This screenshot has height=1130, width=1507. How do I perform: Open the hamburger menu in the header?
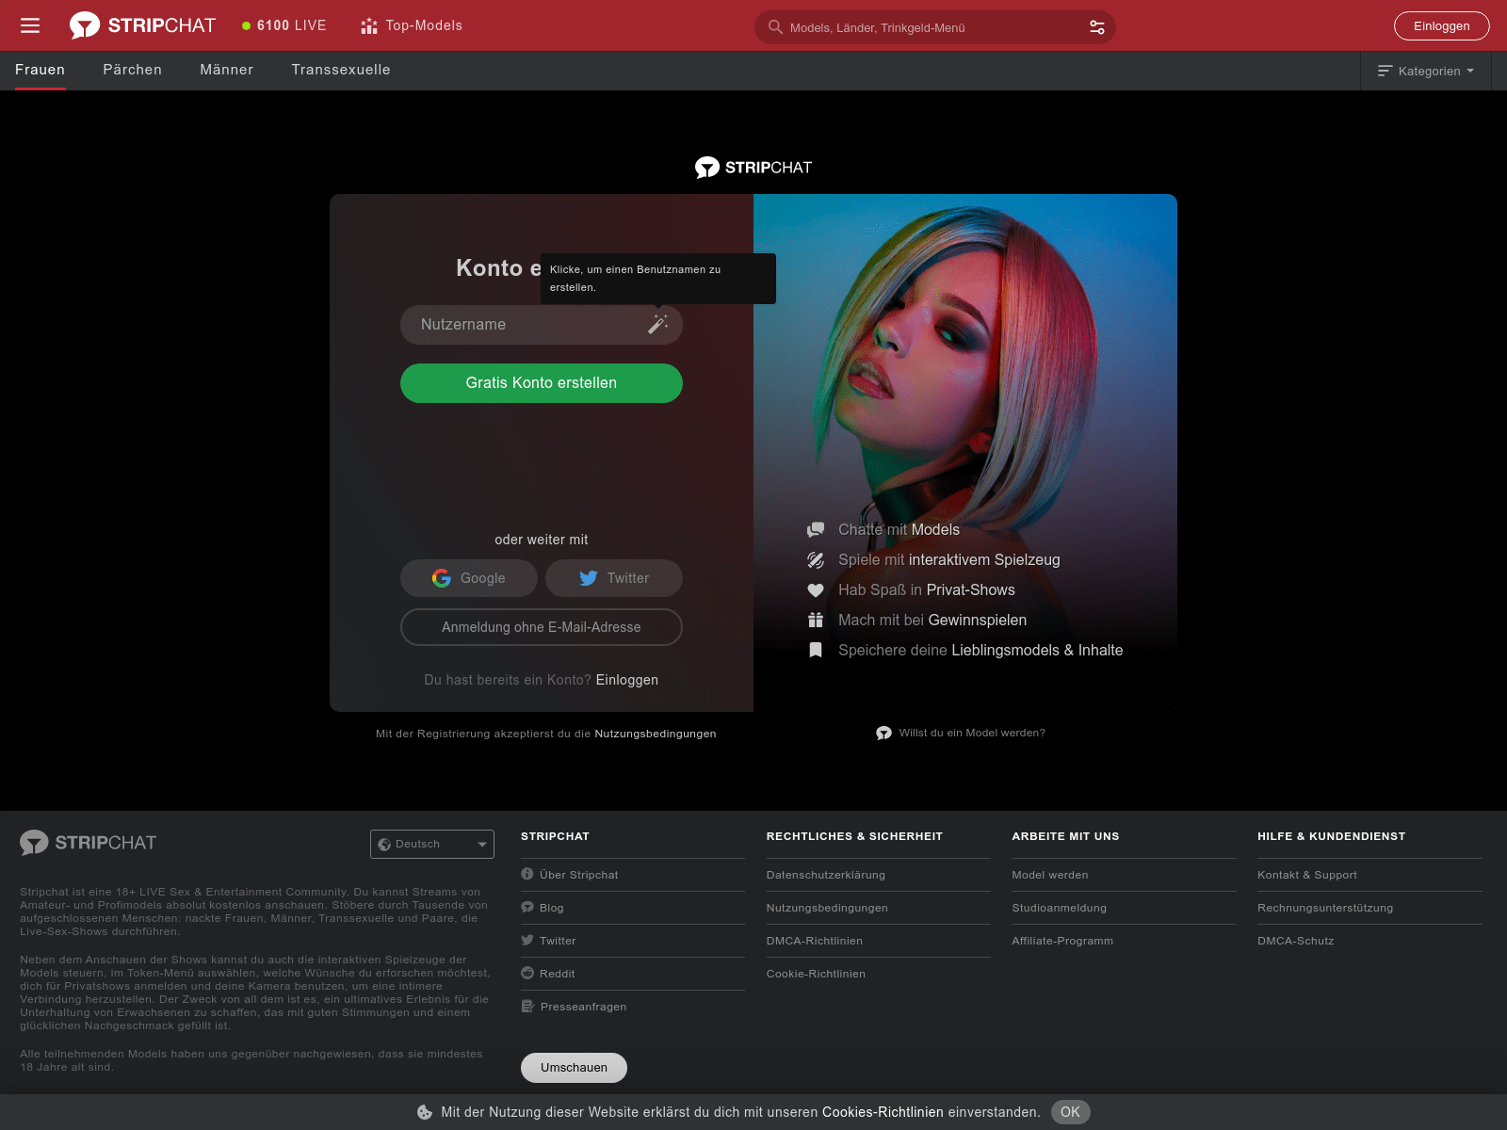[x=30, y=25]
